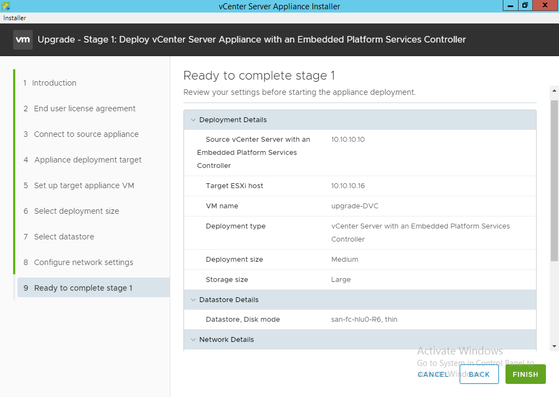Select step 9 Ready to complete stage 1
The height and width of the screenshot is (397, 559).
click(93, 288)
